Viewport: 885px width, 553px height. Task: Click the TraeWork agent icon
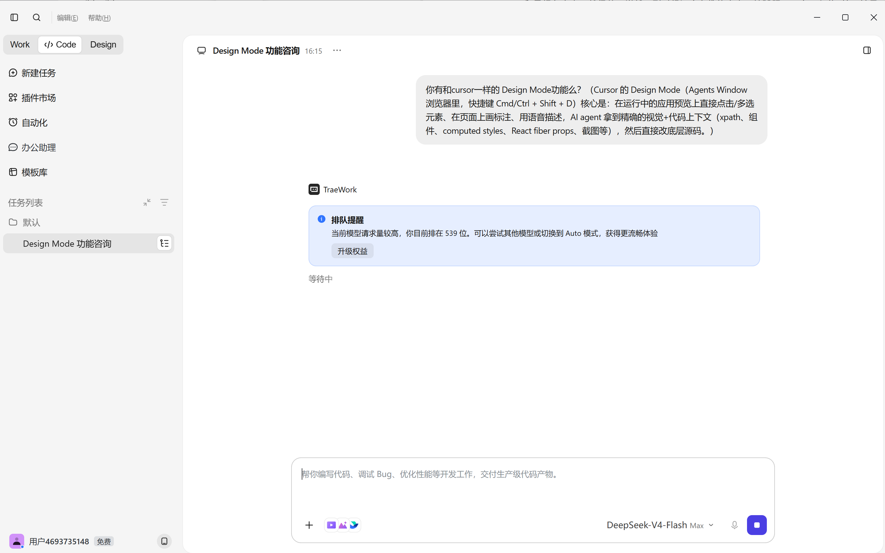(314, 189)
